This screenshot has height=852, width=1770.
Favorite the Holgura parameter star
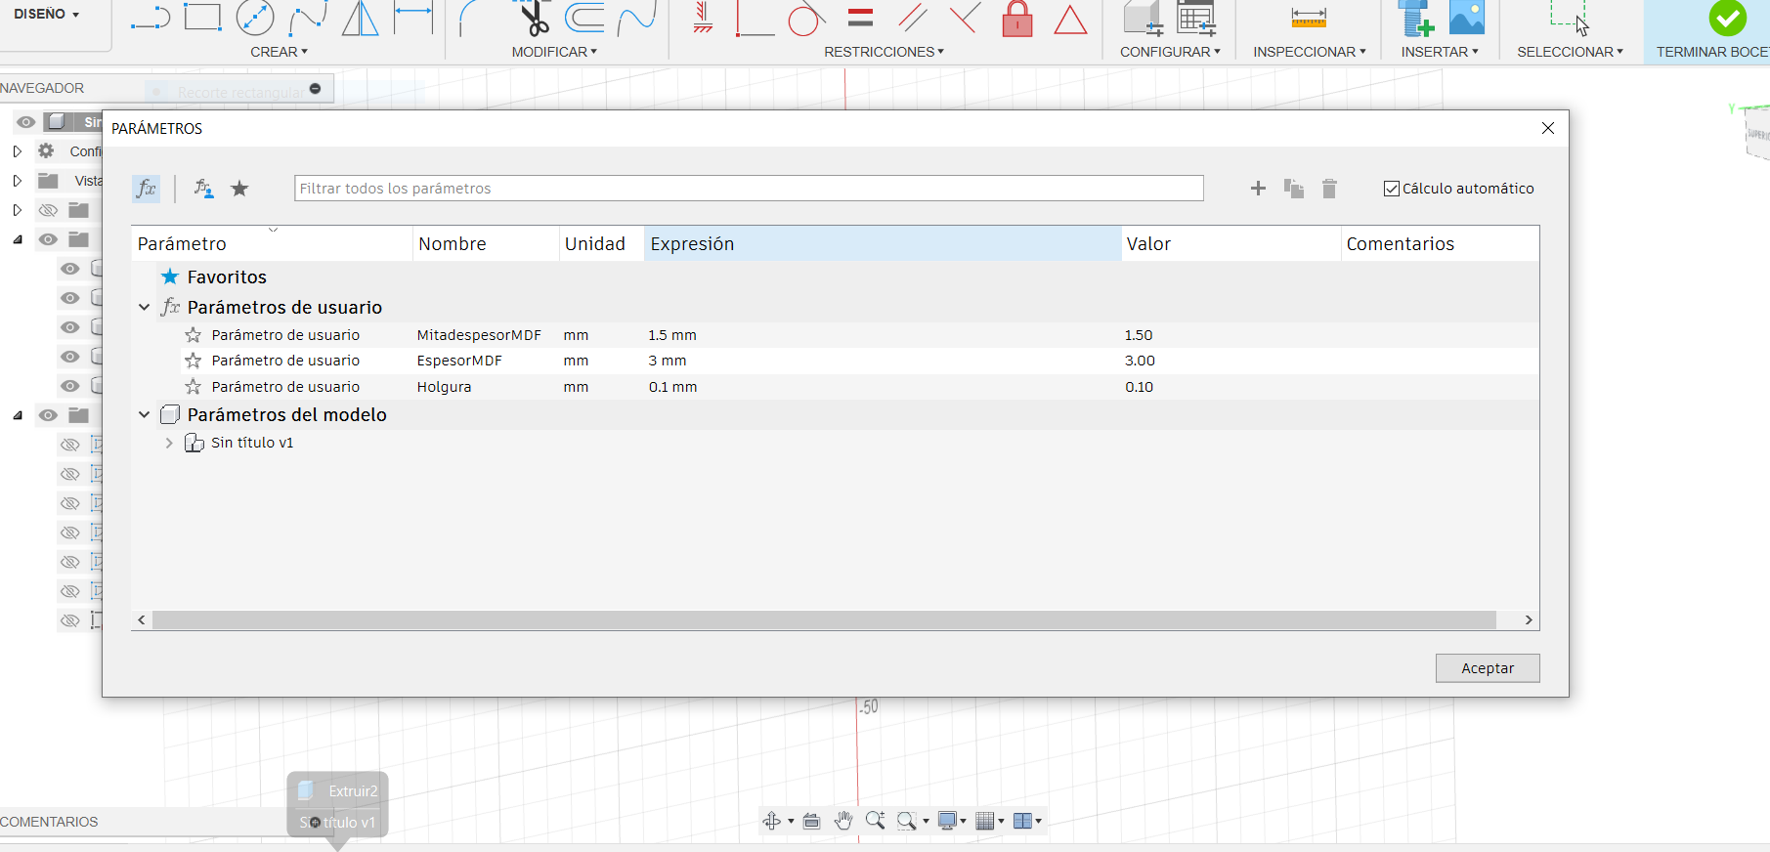pos(194,387)
